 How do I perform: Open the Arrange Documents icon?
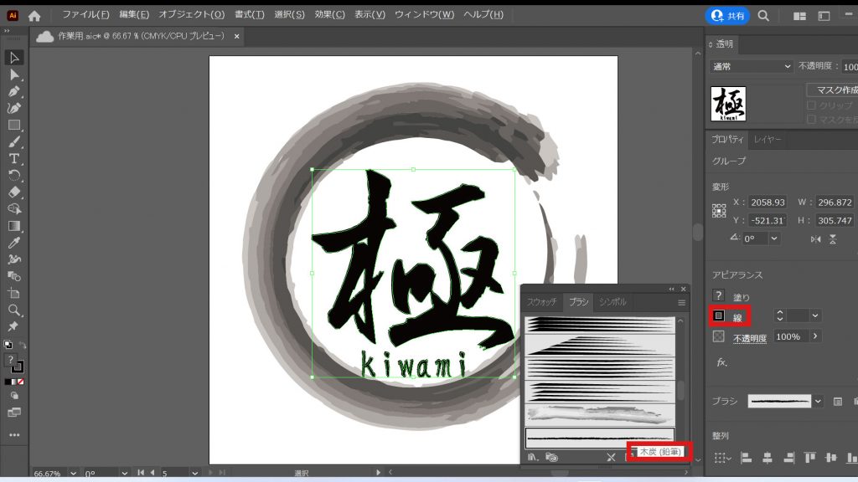(x=799, y=16)
